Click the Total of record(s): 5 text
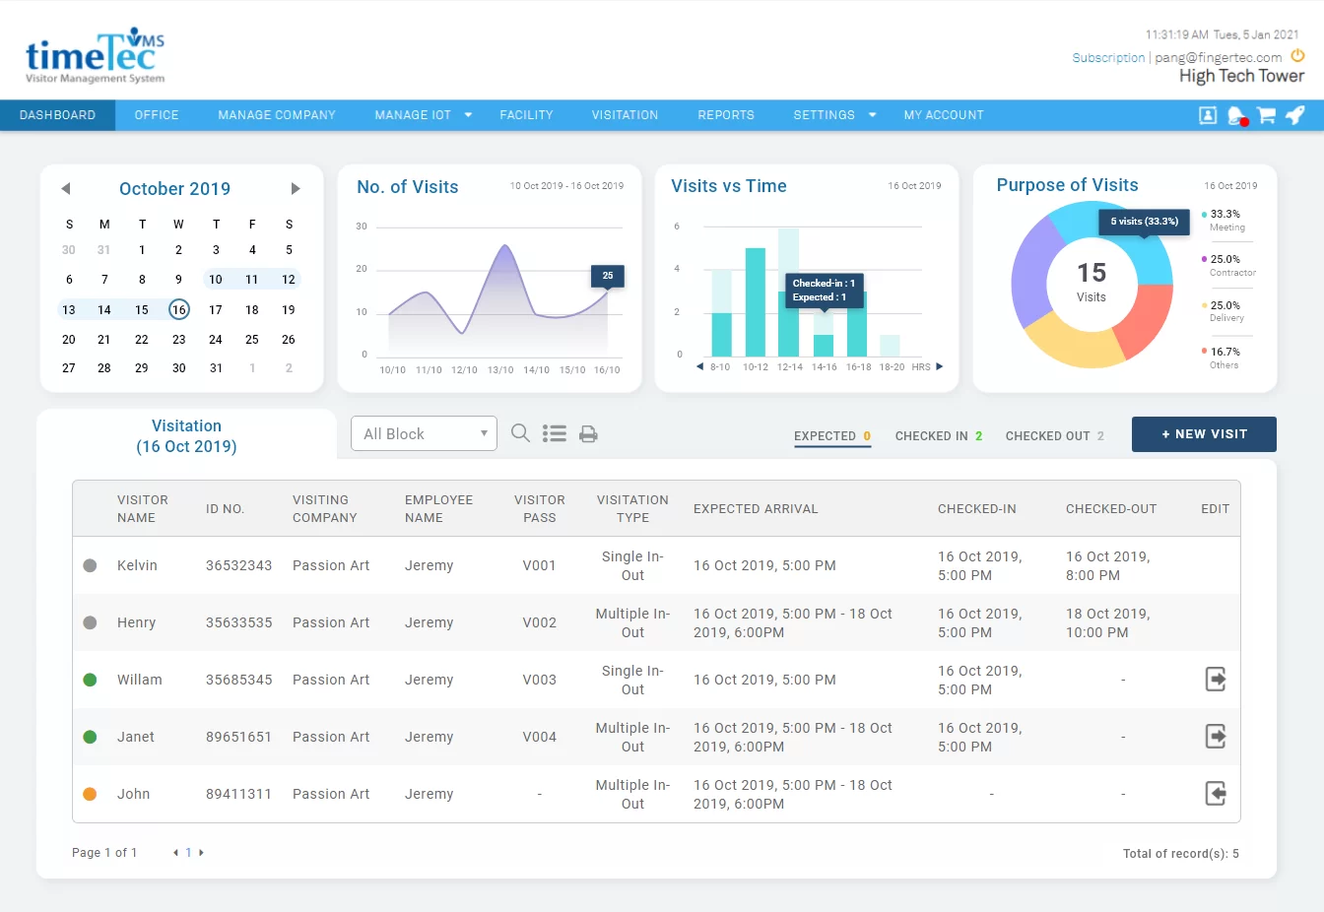Viewport: 1324px width, 912px height. click(1181, 854)
